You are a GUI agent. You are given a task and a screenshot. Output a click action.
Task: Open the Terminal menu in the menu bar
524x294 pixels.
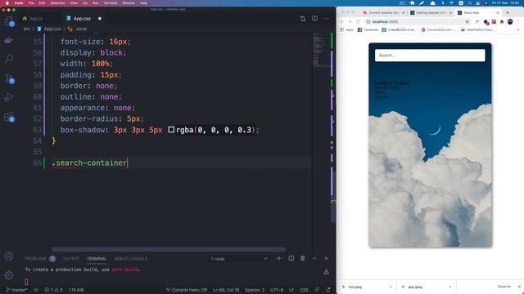click(x=111, y=2)
